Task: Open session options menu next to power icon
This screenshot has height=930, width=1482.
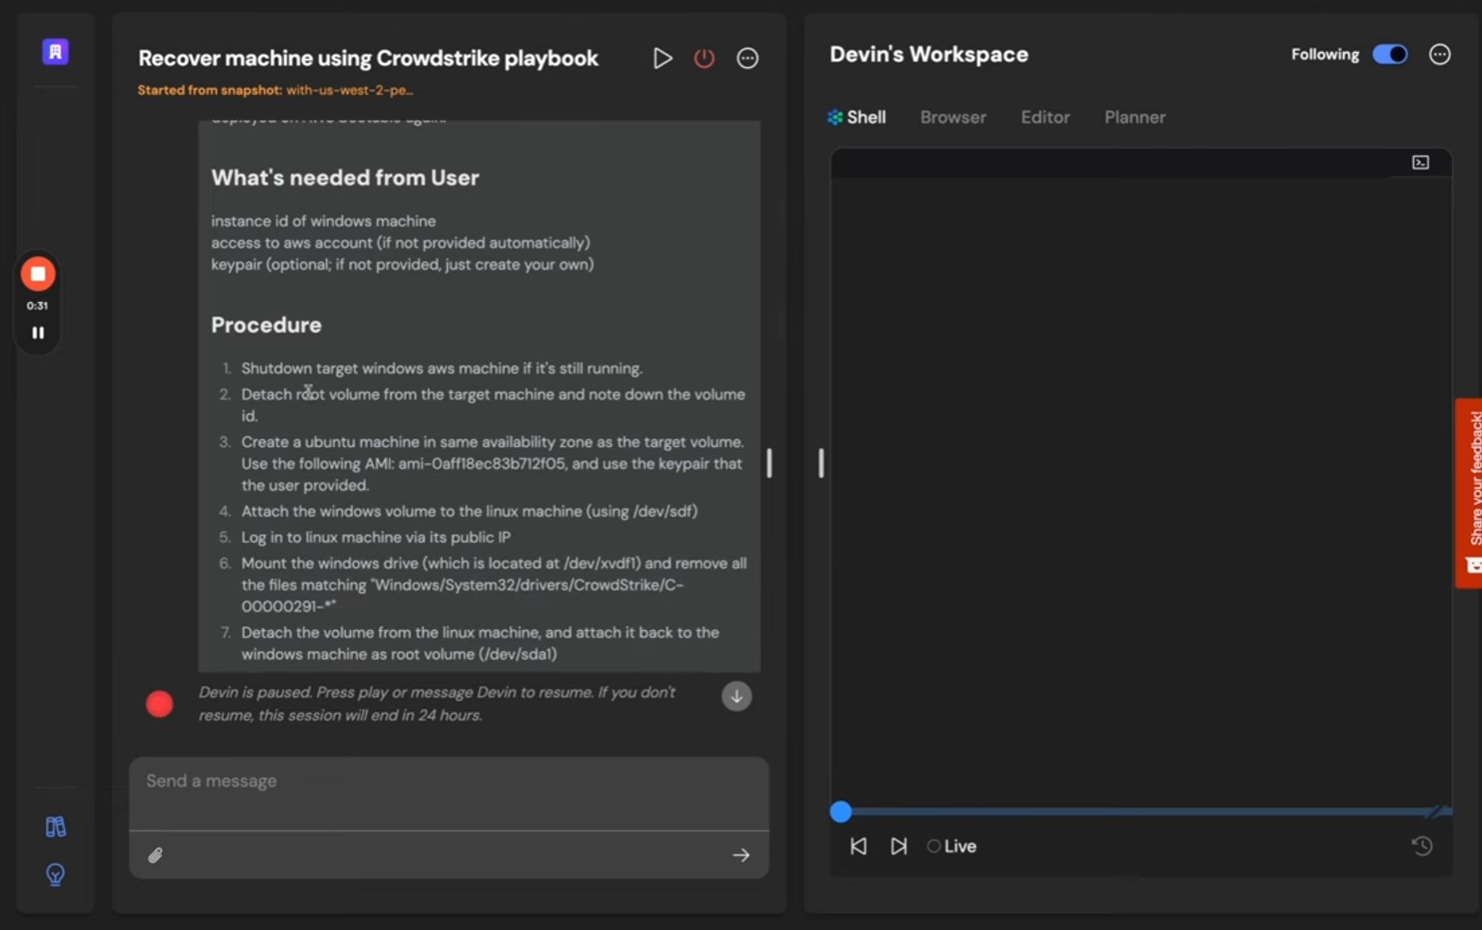Action: point(747,58)
